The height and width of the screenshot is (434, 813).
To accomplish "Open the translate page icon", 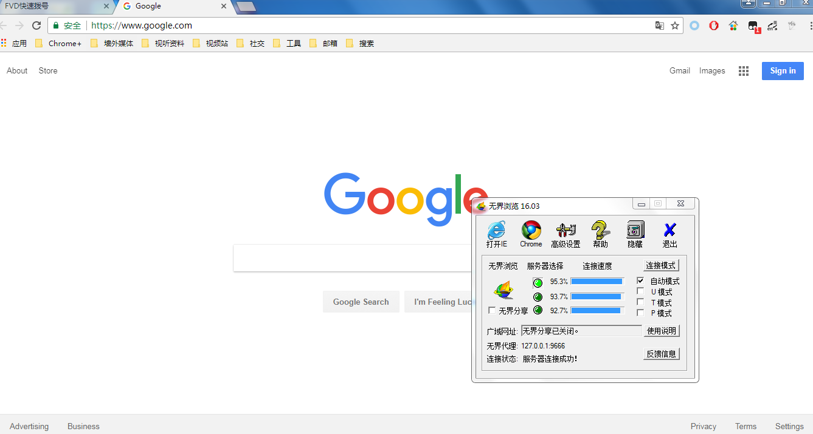I will coord(660,25).
